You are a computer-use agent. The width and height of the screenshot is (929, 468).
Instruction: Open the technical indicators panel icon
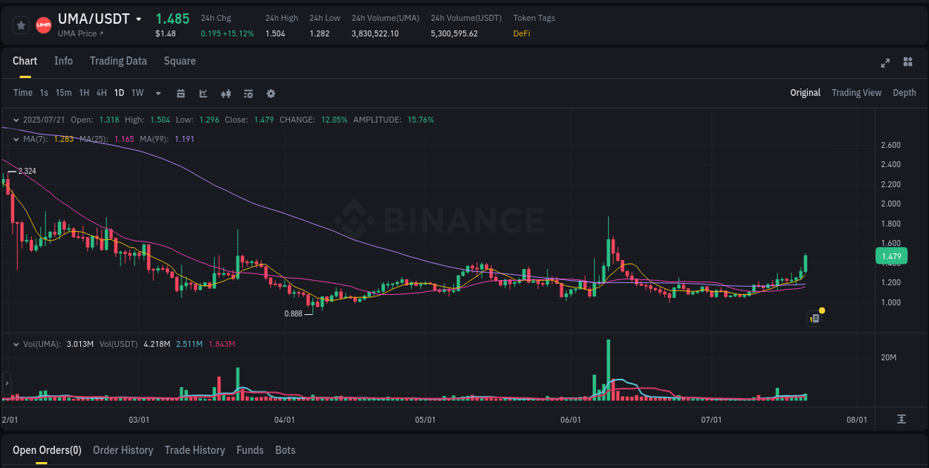coord(247,94)
